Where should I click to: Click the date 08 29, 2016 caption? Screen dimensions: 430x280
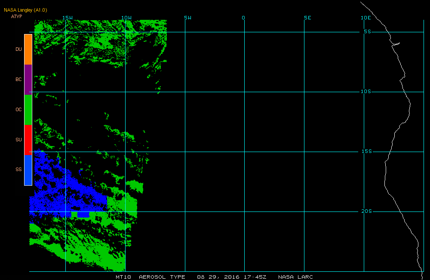pos(218,277)
